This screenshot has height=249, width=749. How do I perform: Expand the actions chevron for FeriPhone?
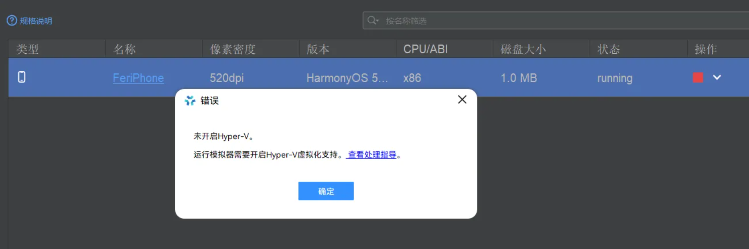pos(717,77)
